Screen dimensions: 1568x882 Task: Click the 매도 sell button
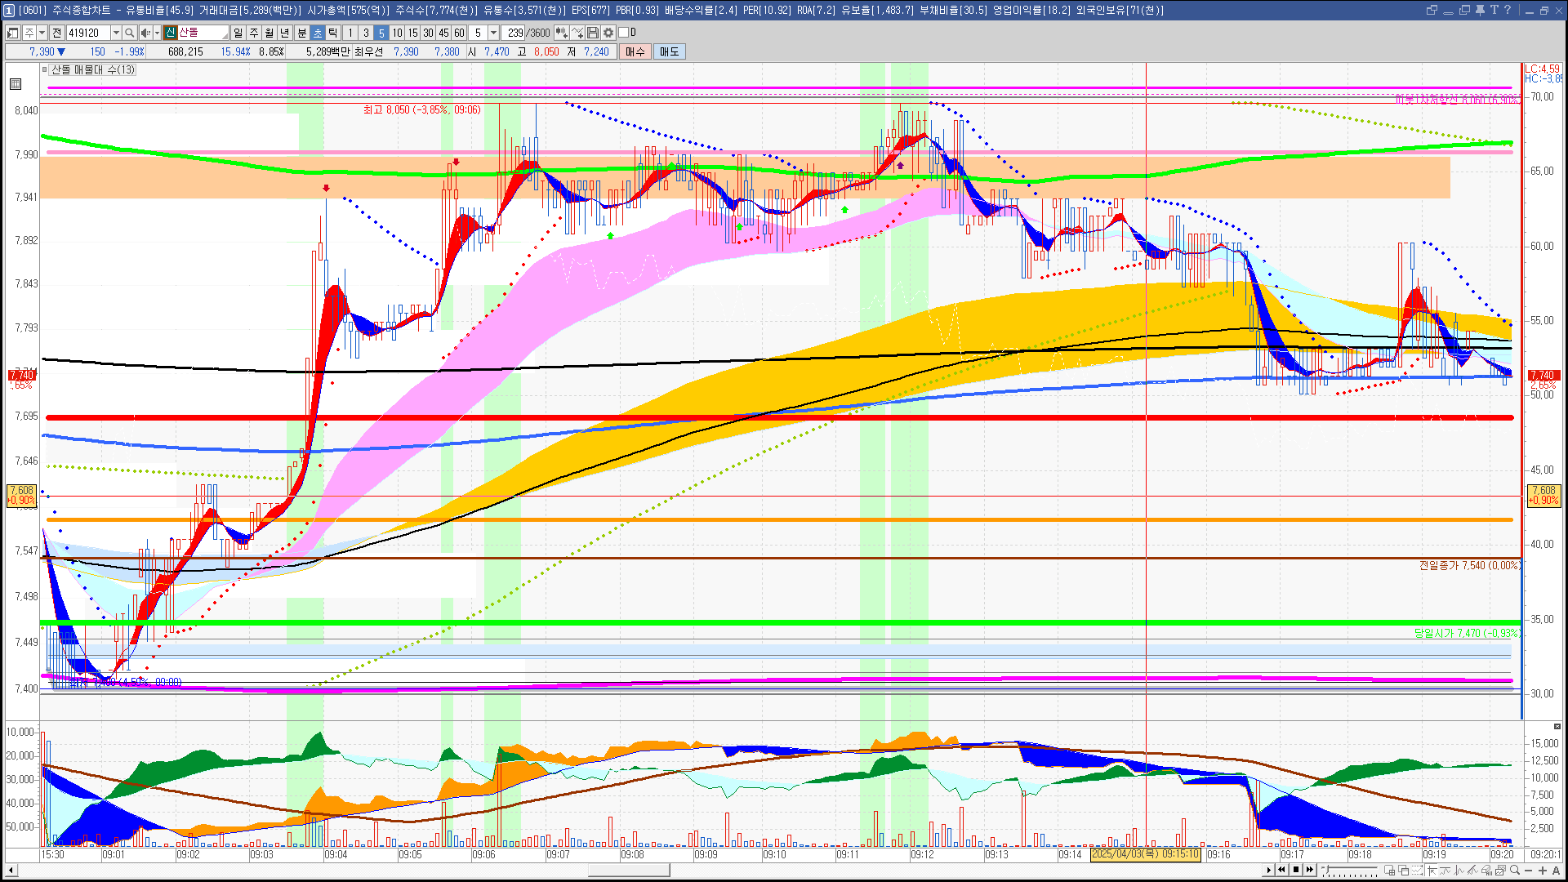point(670,51)
